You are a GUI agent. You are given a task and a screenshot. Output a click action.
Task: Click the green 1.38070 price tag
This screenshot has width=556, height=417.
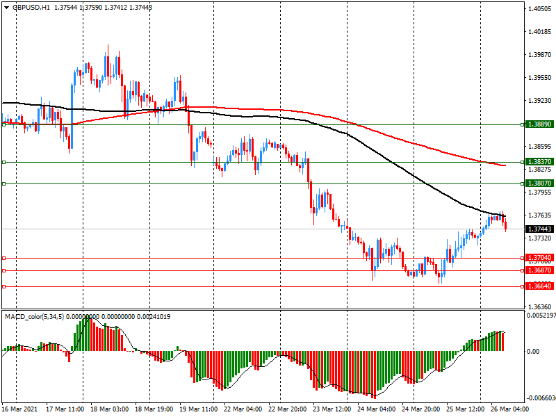click(539, 183)
